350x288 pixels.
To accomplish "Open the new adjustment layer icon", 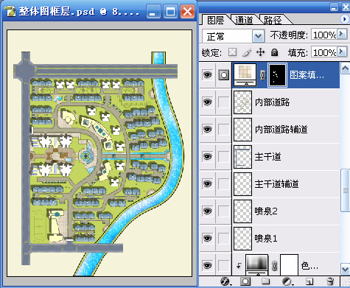I will click(287, 281).
